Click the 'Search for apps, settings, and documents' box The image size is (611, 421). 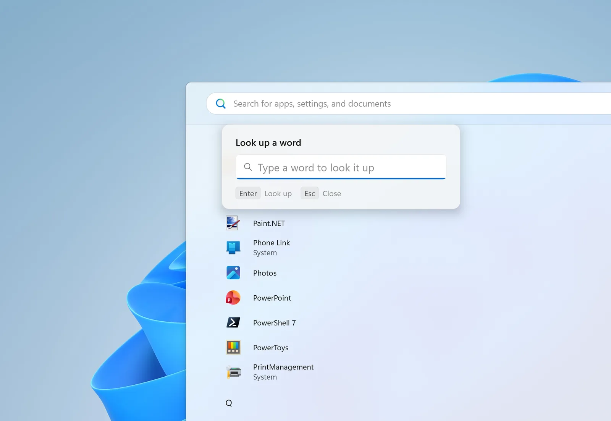409,104
